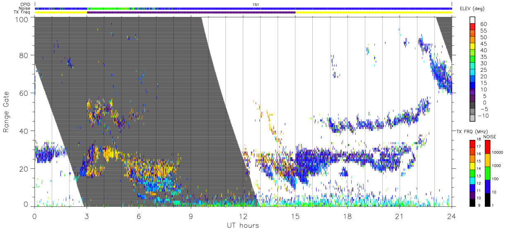508x234 pixels.
Task: Click the '9' tick on UT hours axis
Action: pyautogui.click(x=191, y=216)
